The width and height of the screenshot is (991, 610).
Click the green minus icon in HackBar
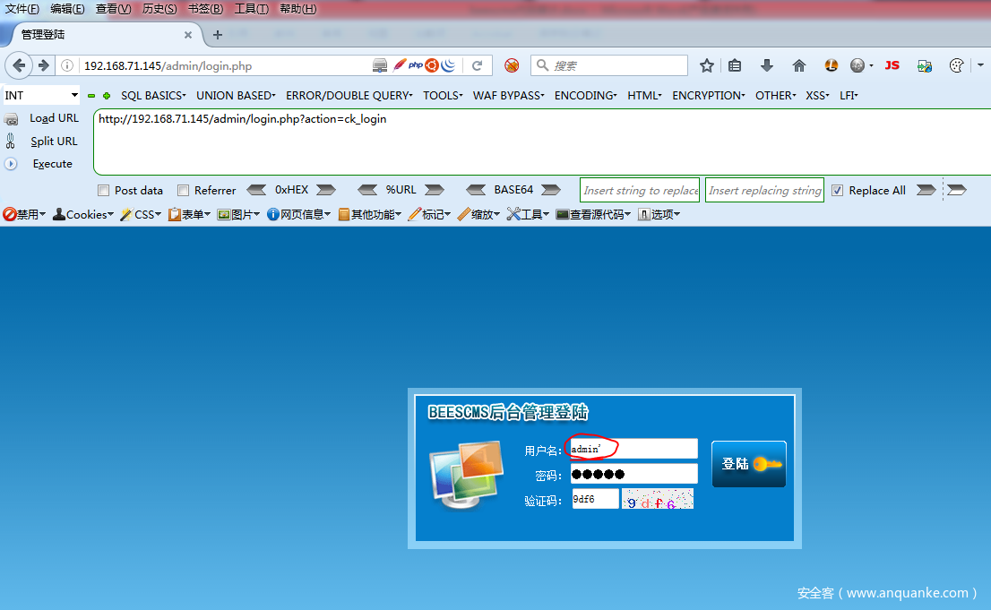coord(91,96)
